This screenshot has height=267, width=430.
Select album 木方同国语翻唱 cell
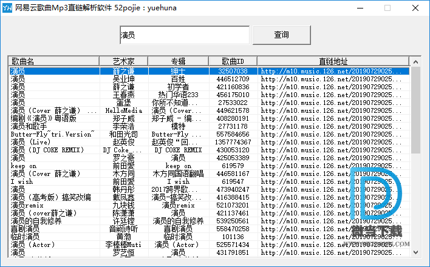click(x=178, y=174)
